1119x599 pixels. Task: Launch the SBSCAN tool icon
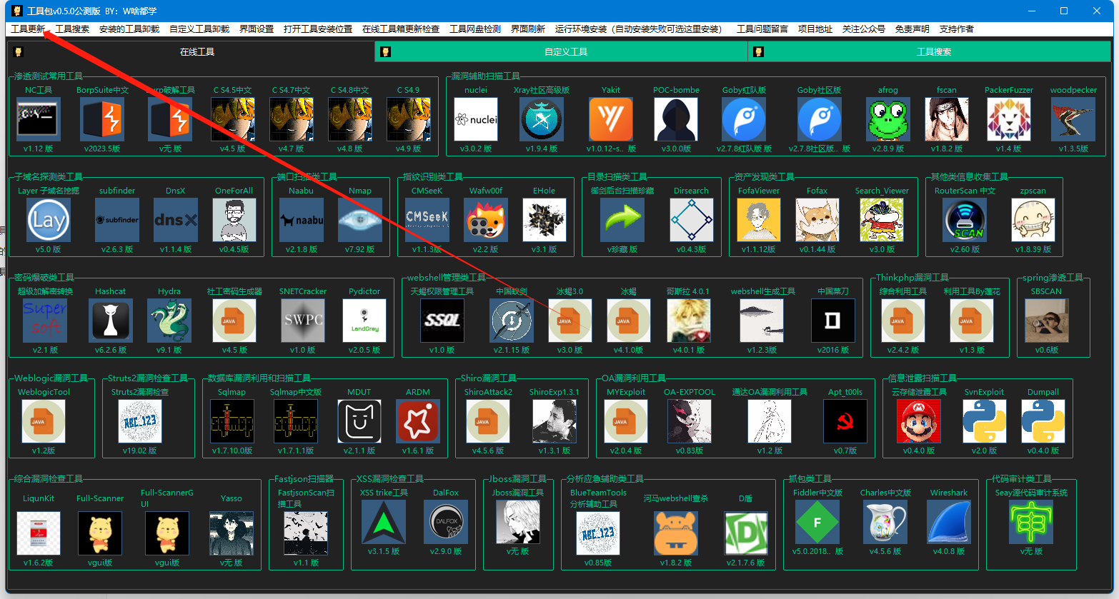tap(1047, 321)
